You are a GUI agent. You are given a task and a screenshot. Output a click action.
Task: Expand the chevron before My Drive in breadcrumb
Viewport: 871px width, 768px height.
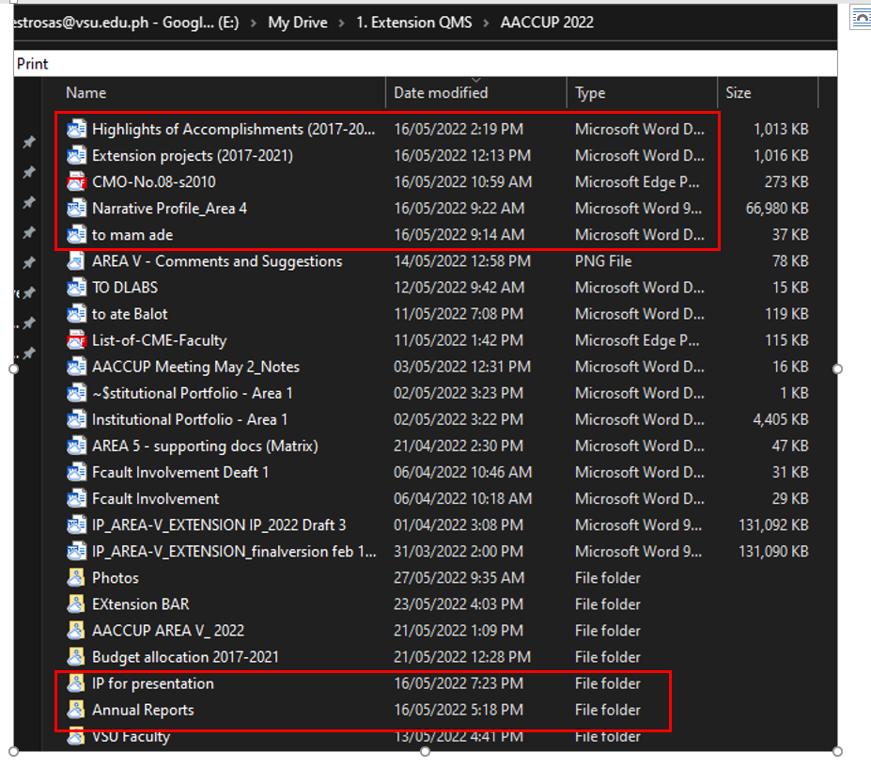coord(256,23)
